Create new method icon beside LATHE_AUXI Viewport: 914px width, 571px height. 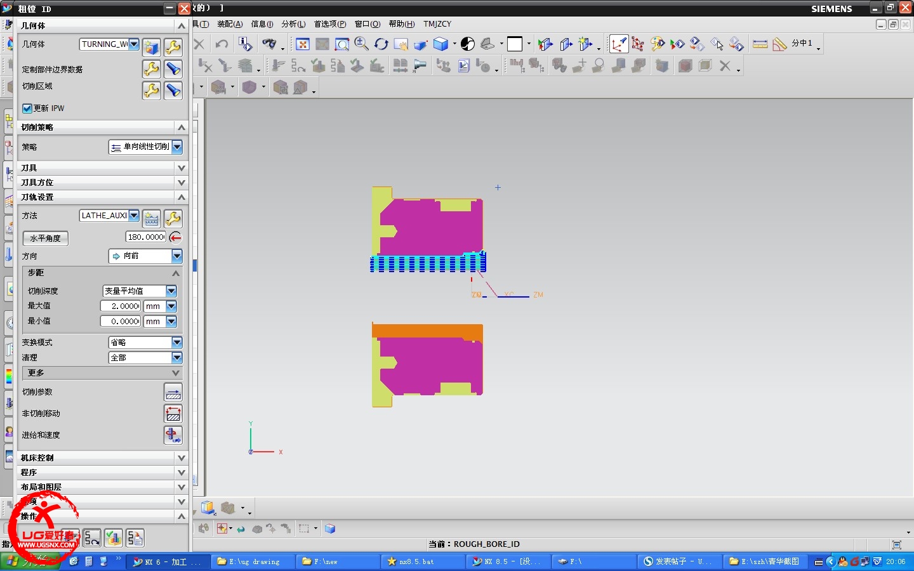[x=152, y=219]
